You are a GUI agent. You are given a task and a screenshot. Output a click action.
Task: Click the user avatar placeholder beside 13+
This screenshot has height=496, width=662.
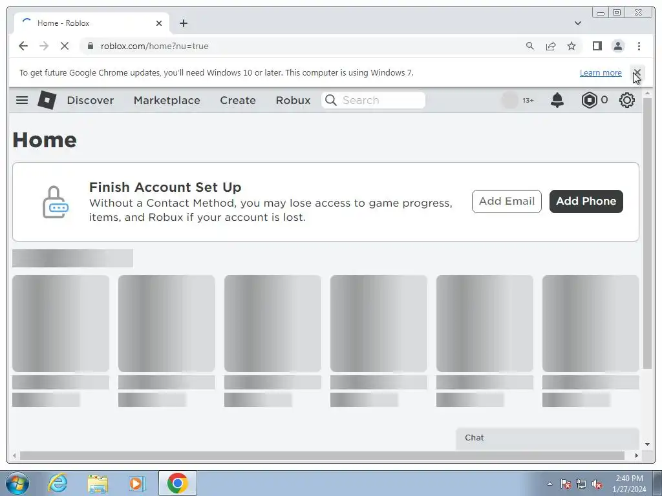click(509, 100)
